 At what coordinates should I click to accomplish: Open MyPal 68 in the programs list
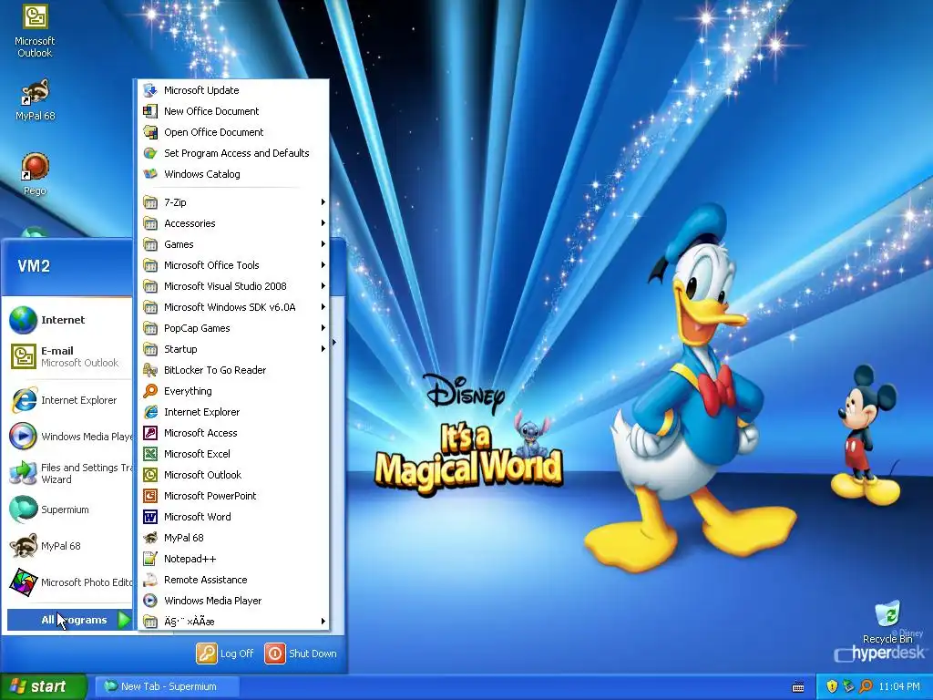point(232,538)
